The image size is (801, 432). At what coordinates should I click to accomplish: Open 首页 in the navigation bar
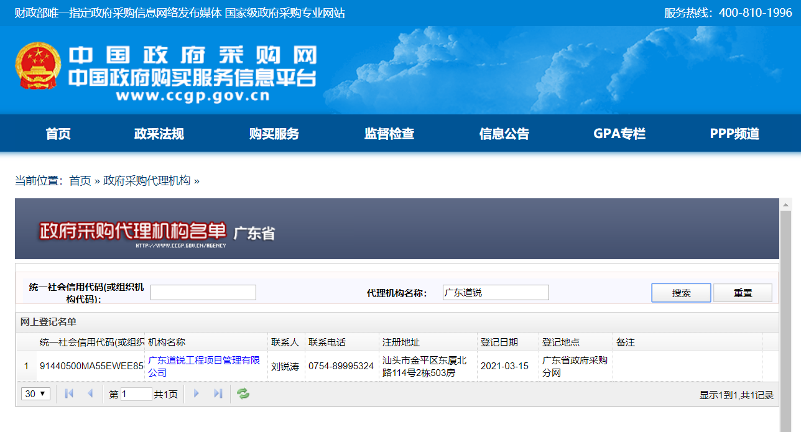[x=58, y=134]
